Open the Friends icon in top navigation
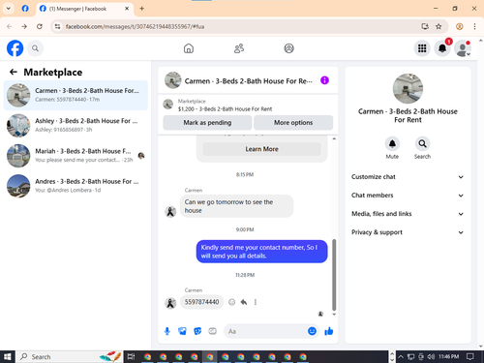 coord(239,48)
